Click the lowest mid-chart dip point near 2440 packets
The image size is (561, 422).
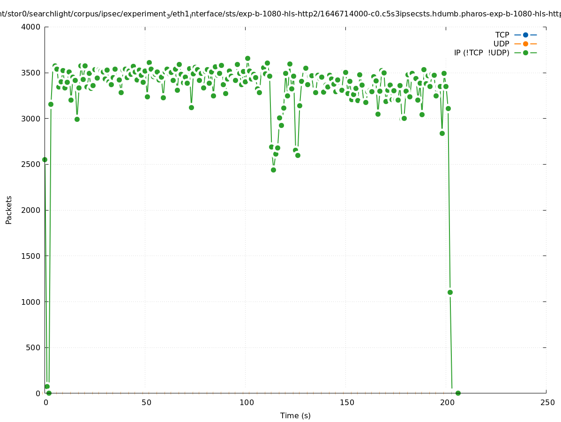click(x=273, y=170)
